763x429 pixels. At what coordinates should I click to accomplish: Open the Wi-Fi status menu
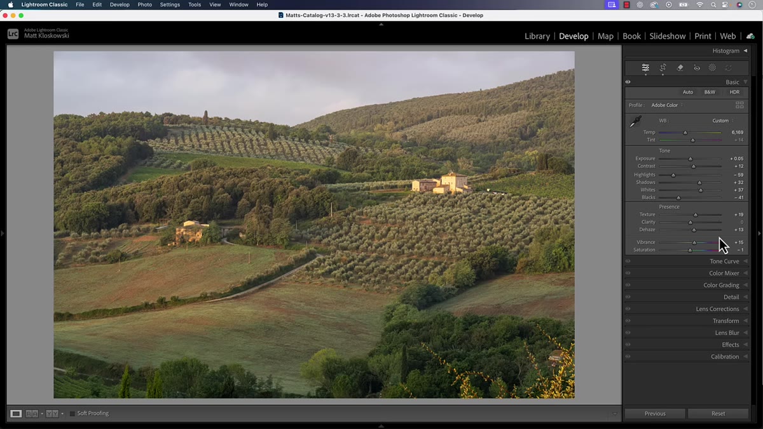point(700,4)
